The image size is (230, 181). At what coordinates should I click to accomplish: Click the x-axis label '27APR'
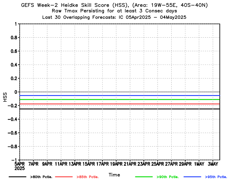click(x=171, y=164)
